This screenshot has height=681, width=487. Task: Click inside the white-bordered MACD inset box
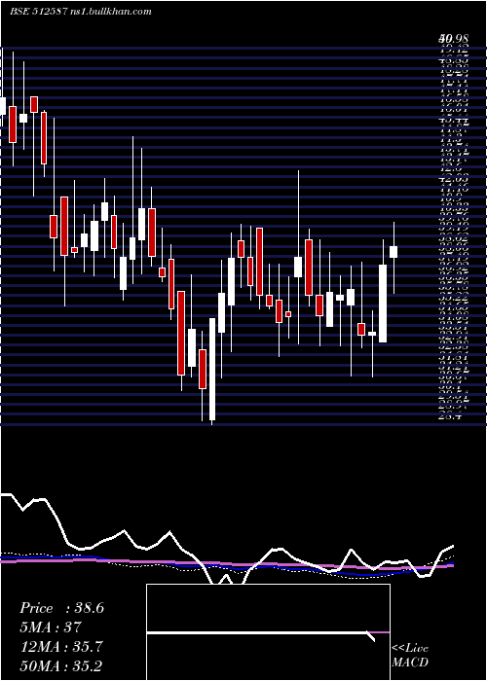(268, 632)
